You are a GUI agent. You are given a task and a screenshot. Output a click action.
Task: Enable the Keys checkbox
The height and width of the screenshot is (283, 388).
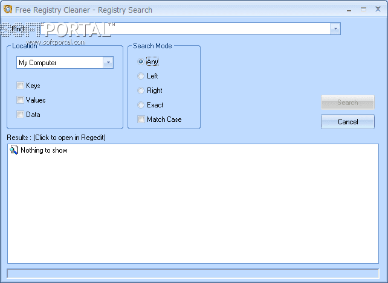[x=20, y=86]
